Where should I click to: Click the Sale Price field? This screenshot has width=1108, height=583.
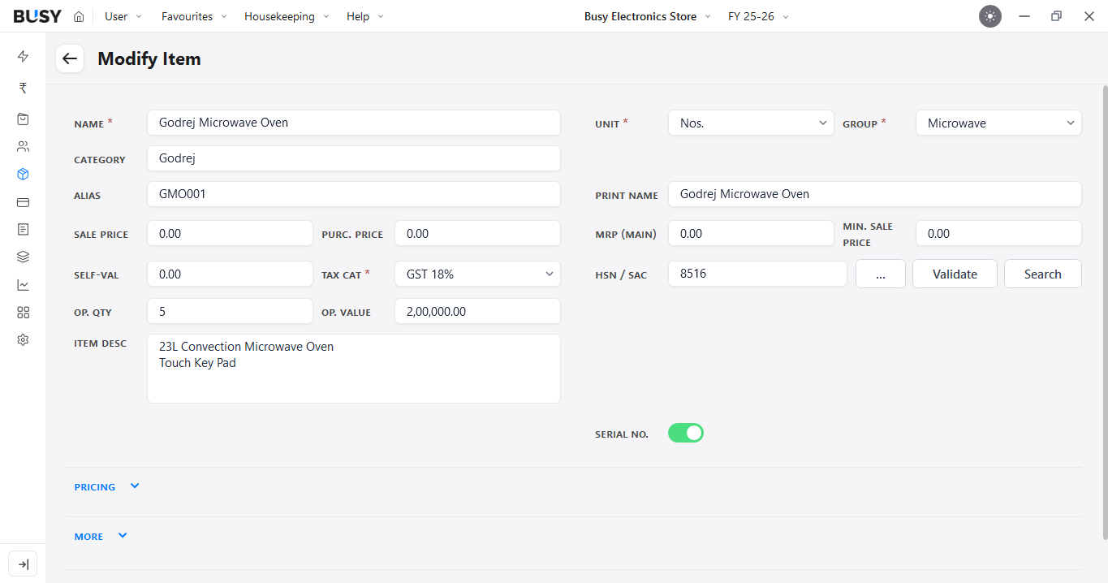230,233
